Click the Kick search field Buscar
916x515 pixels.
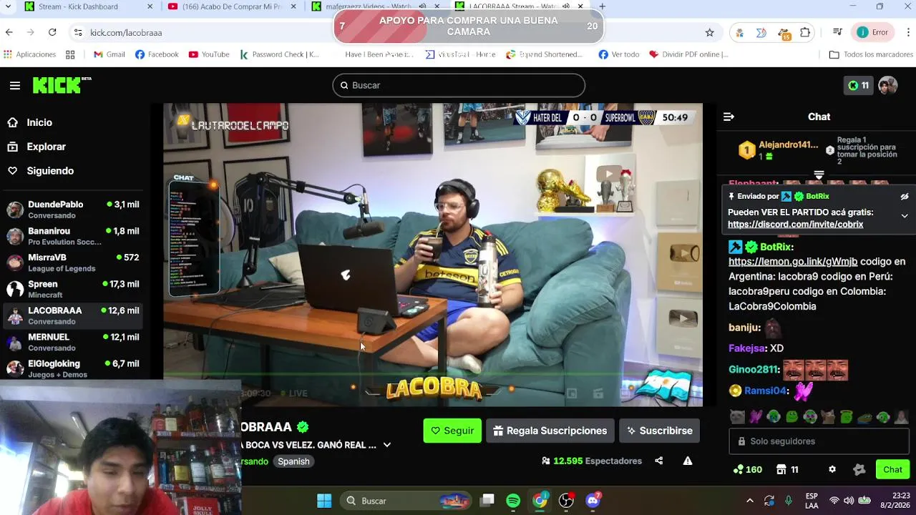click(459, 85)
